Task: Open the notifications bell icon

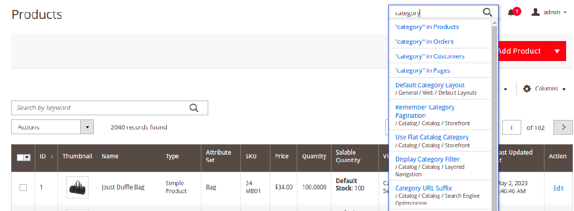Action: (511, 13)
